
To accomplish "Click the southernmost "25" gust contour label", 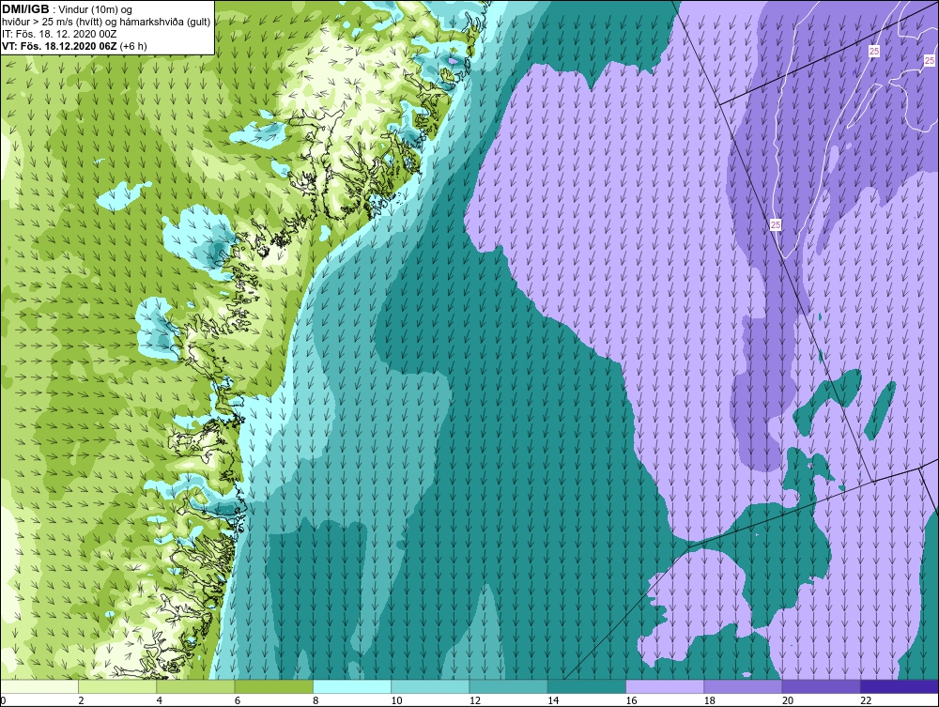I will [x=776, y=225].
